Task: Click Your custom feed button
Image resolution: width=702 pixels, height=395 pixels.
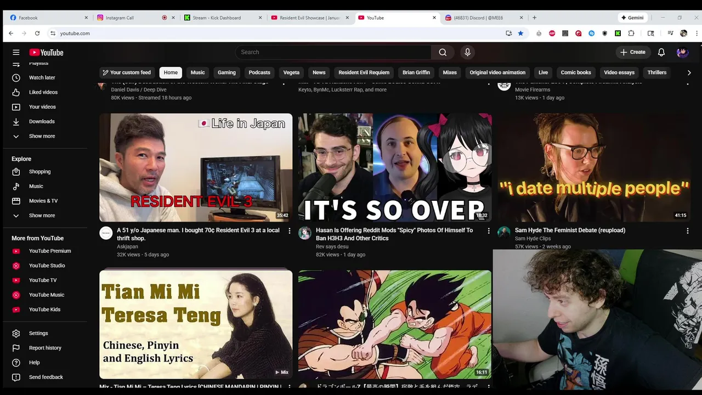Action: point(127,72)
